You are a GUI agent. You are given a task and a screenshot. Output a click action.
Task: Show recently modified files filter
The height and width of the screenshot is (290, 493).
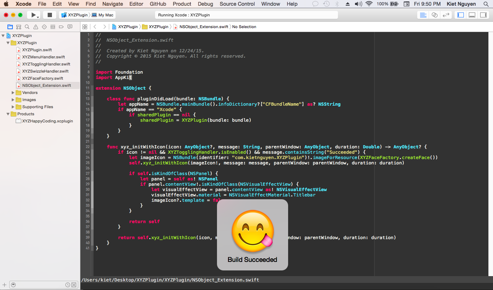pyautogui.click(x=68, y=285)
